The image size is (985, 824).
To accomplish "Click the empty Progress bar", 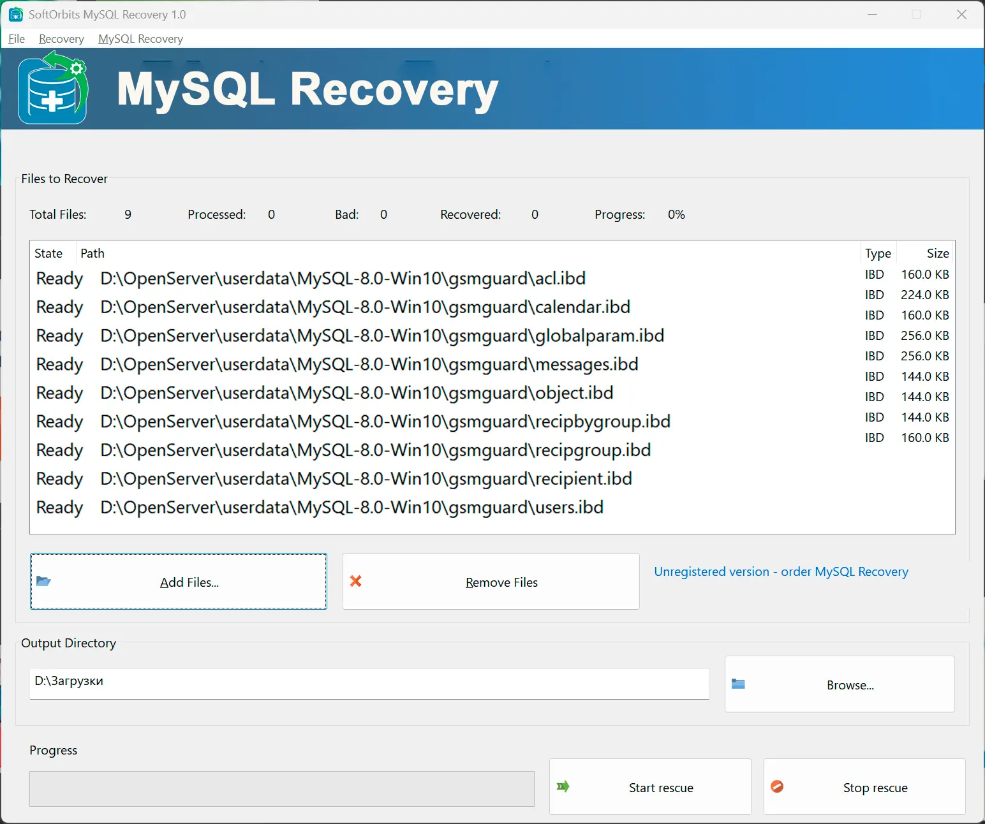I will (281, 788).
